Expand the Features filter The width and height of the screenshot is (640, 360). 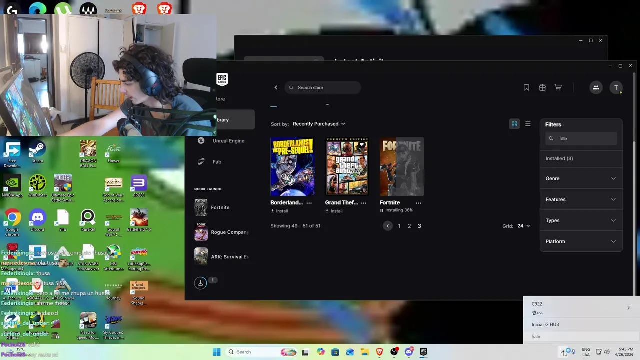pyautogui.click(x=581, y=199)
